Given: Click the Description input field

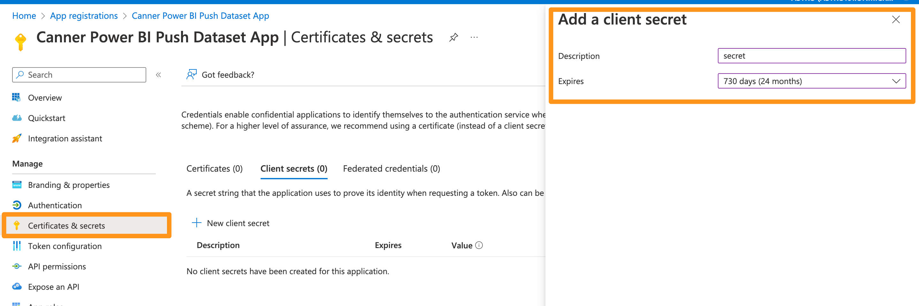Looking at the screenshot, I should pyautogui.click(x=812, y=56).
